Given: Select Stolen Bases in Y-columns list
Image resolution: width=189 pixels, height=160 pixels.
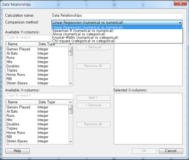Looking at the screenshot, I should [x=37, y=83].
